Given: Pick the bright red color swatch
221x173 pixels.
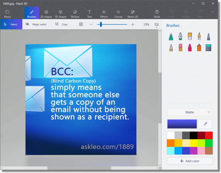Looking at the screenshot, I should click(209, 135).
